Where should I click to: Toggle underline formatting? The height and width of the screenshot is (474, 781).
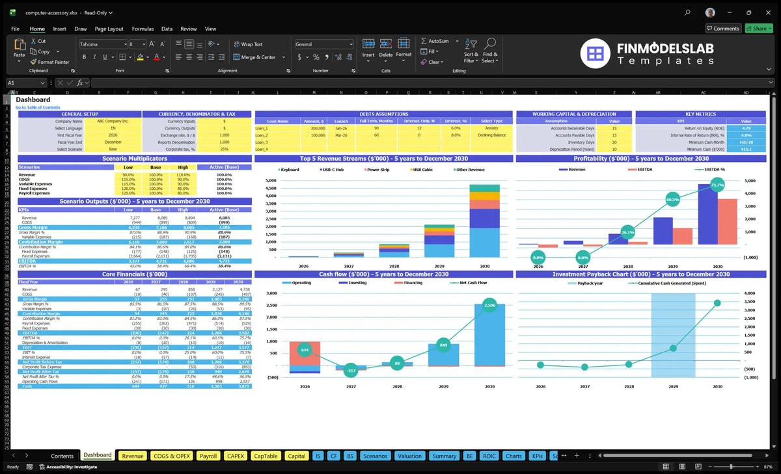point(104,57)
